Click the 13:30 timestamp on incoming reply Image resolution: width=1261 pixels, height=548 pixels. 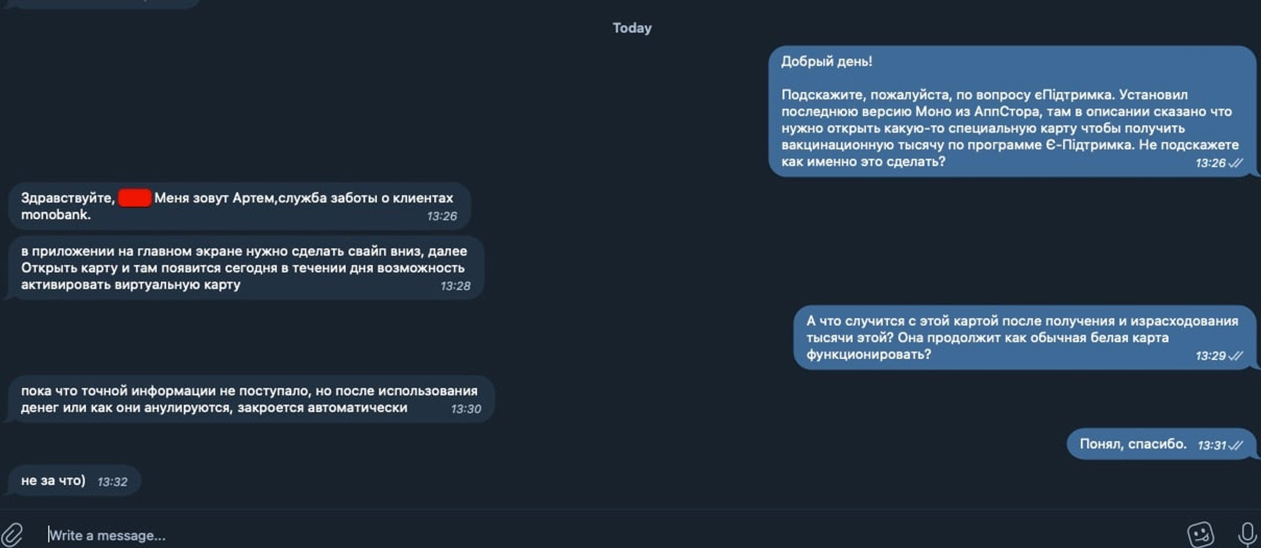tap(466, 409)
